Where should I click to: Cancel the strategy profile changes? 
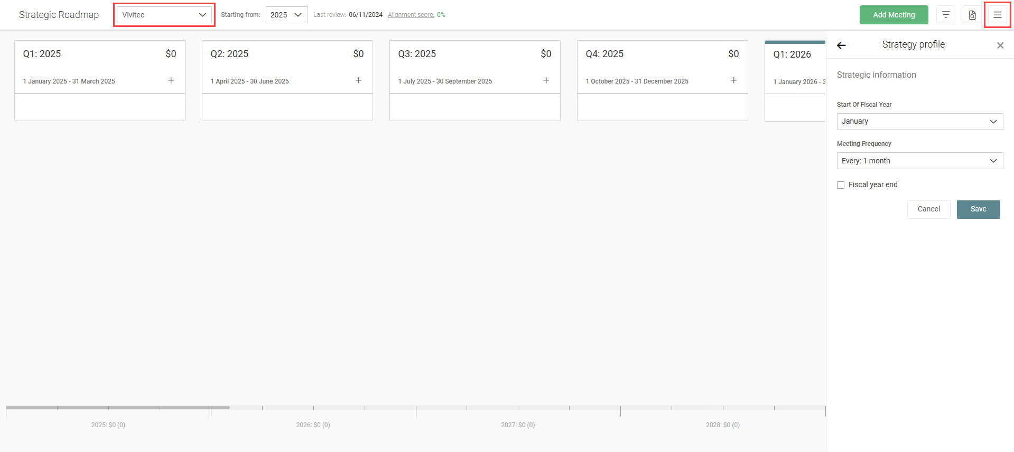pyautogui.click(x=928, y=209)
